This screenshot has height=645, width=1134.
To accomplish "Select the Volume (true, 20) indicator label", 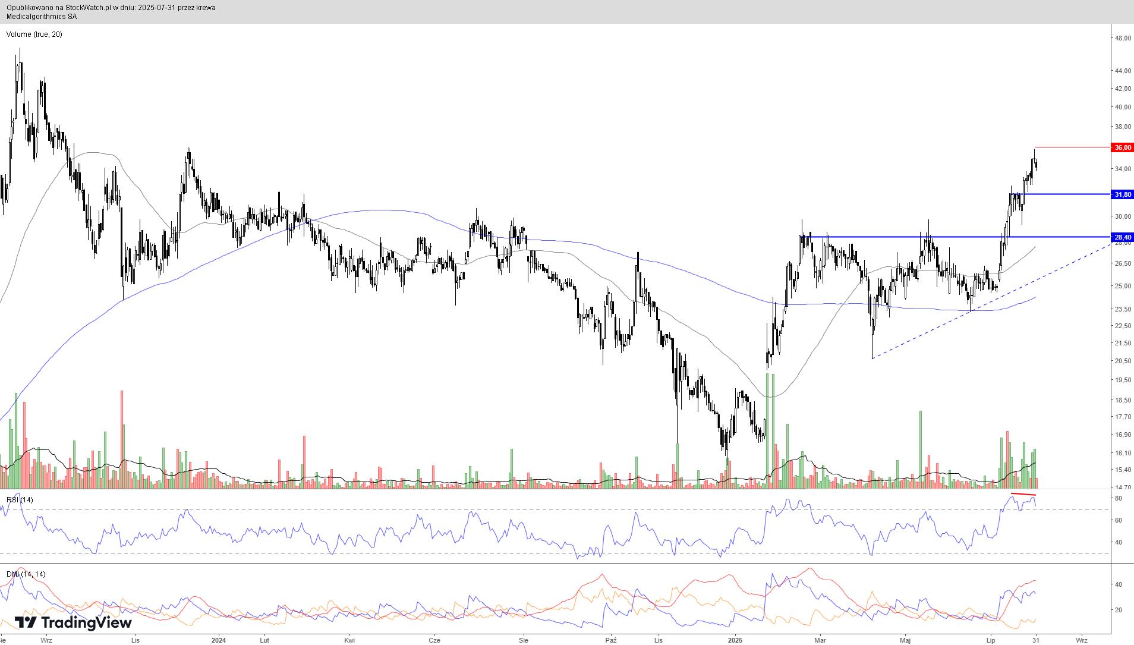I will (34, 34).
